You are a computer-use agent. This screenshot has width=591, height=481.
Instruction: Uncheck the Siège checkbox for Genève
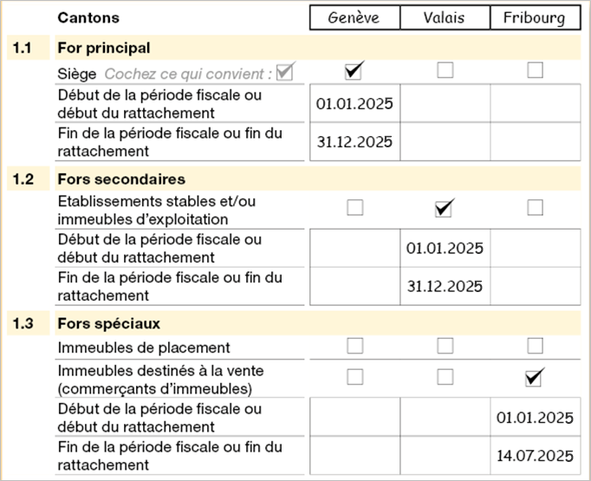coord(354,71)
